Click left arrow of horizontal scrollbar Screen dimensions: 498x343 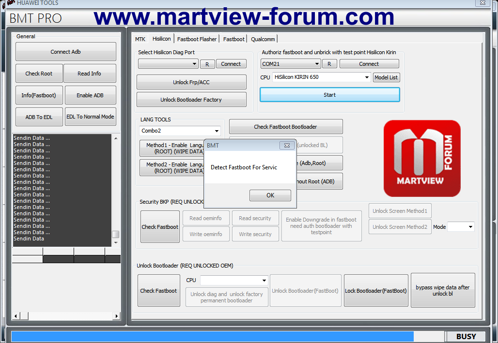tap(16, 316)
